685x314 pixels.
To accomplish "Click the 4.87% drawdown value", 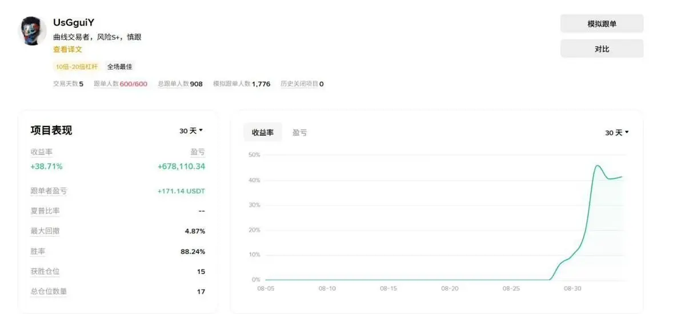I will pyautogui.click(x=195, y=231).
